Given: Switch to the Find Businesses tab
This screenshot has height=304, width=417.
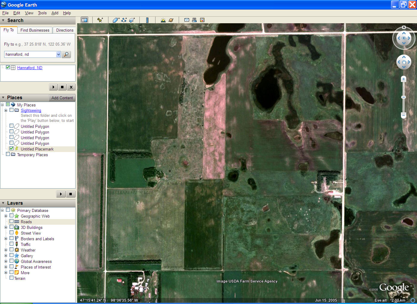Looking at the screenshot, I should coord(35,30).
